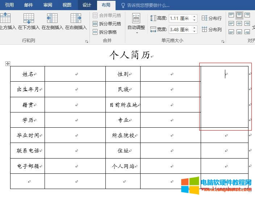Align cell text center right
Image resolution: width=255 pixels, height=197 pixels.
tap(247, 23)
